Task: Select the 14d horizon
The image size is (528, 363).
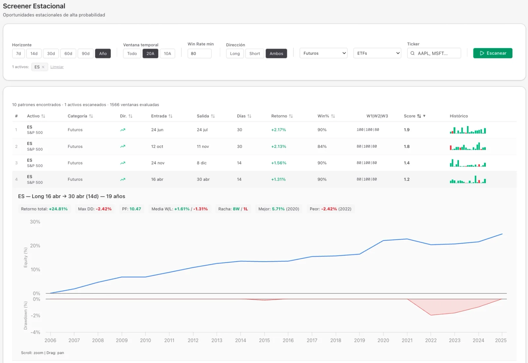Action: (34, 53)
